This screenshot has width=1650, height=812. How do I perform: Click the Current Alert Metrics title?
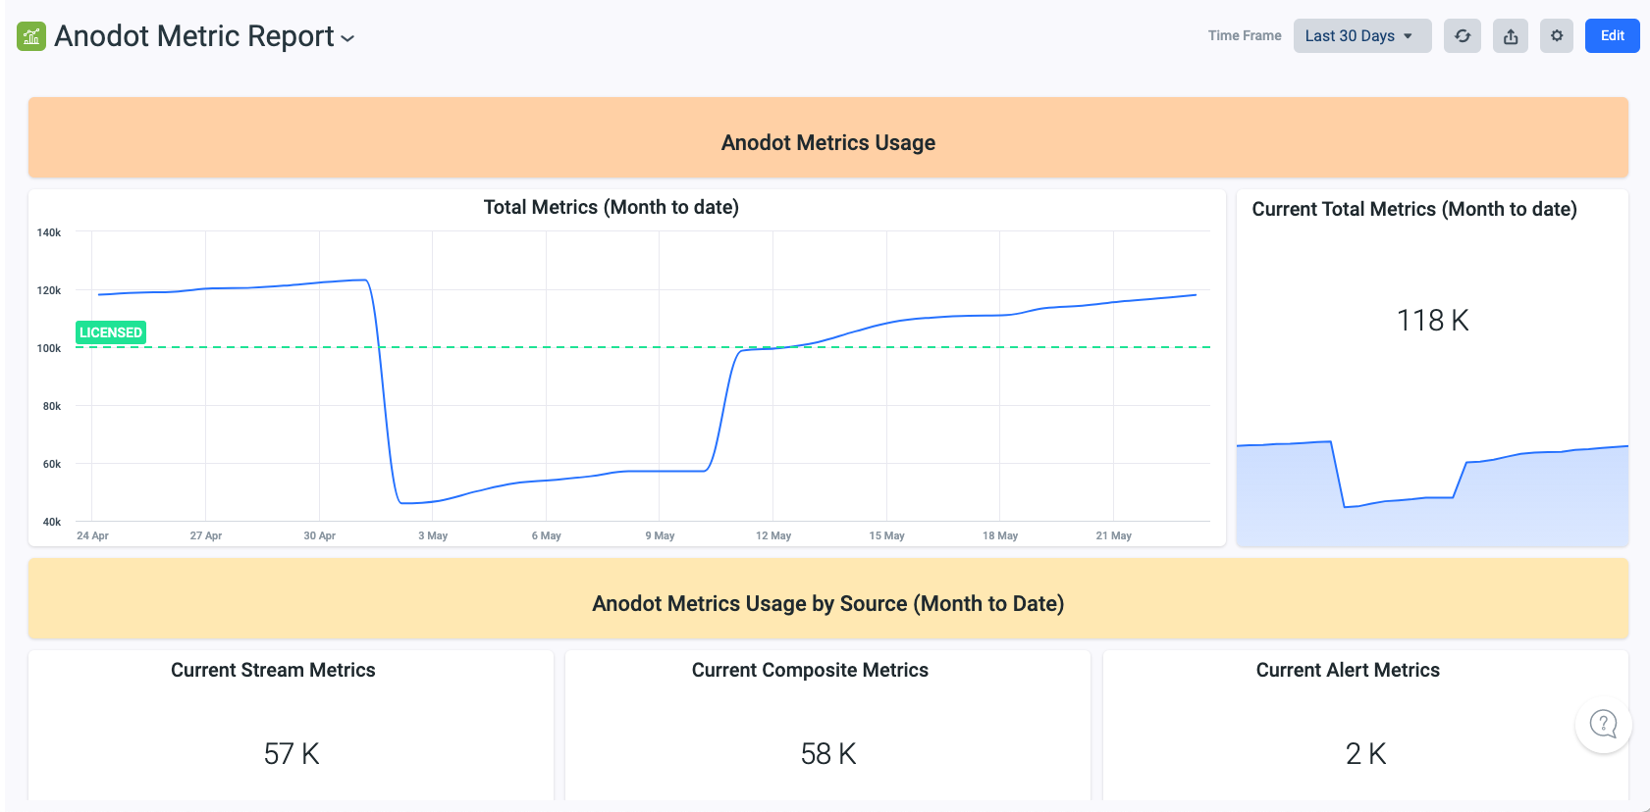(x=1348, y=670)
